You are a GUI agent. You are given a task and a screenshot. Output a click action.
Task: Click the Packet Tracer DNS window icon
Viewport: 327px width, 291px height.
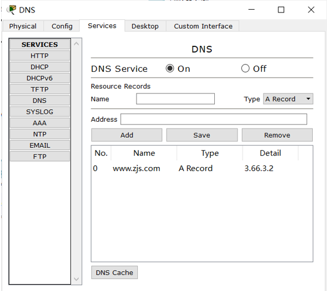pos(11,10)
